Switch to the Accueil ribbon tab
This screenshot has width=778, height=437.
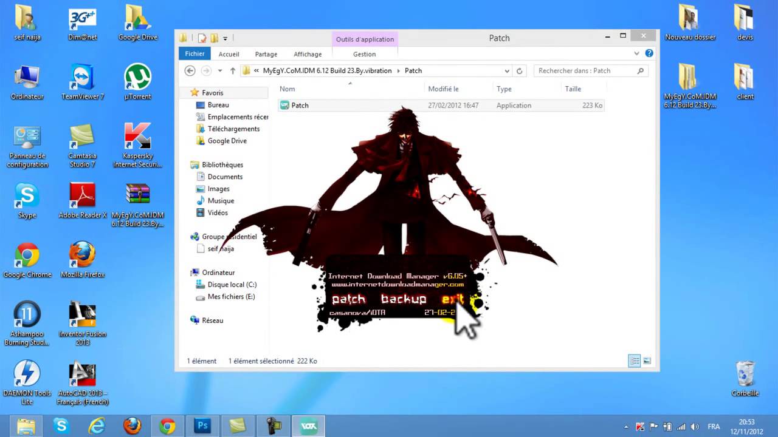point(229,54)
